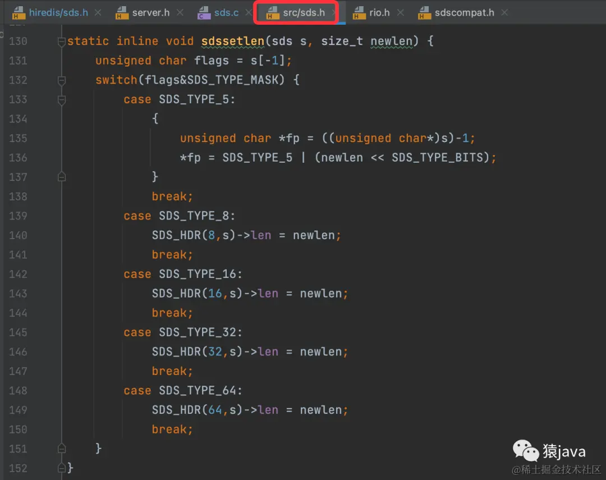Click 'case SDS_TYPE_32:' label
606x480 pixels.
click(x=183, y=333)
